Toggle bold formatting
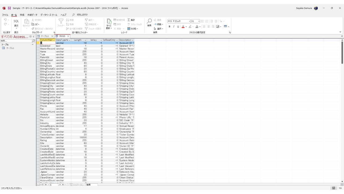This screenshot has height=194, width=344. pos(170,26)
